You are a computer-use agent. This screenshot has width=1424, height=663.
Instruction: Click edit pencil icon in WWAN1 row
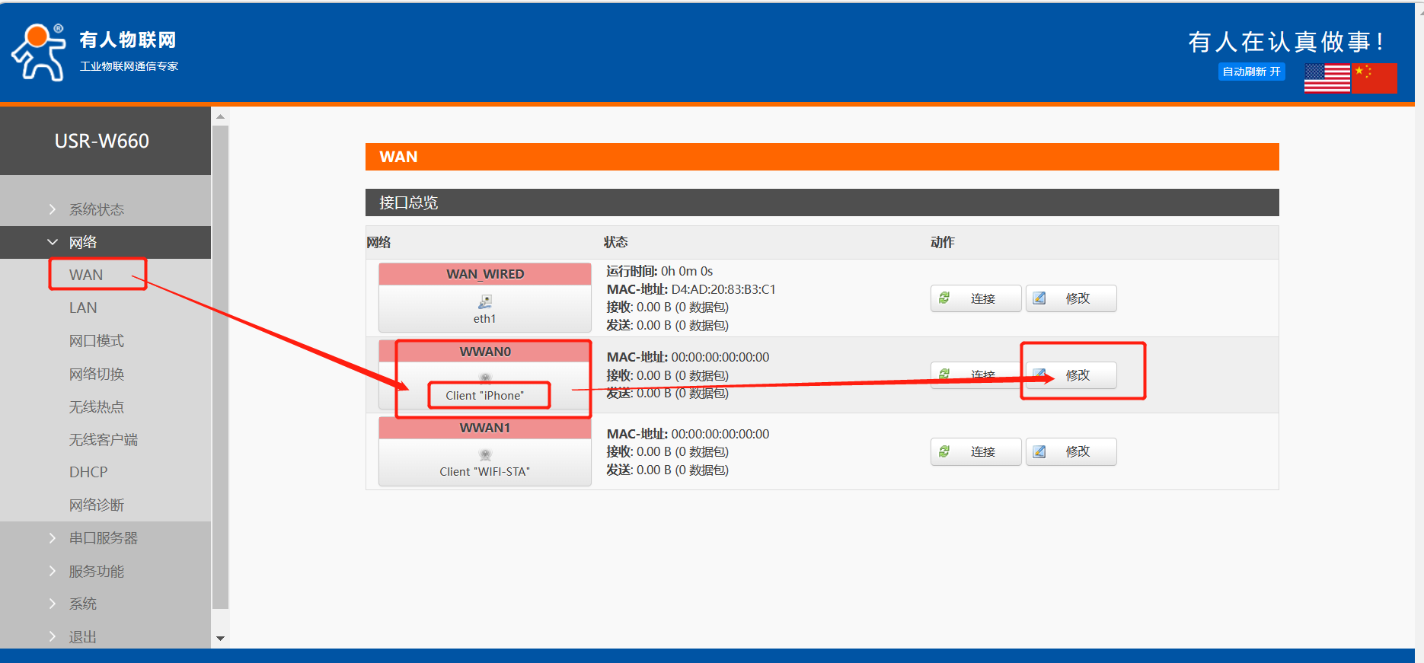(x=1039, y=451)
